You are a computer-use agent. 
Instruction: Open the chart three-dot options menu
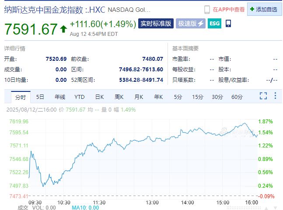point(275,96)
